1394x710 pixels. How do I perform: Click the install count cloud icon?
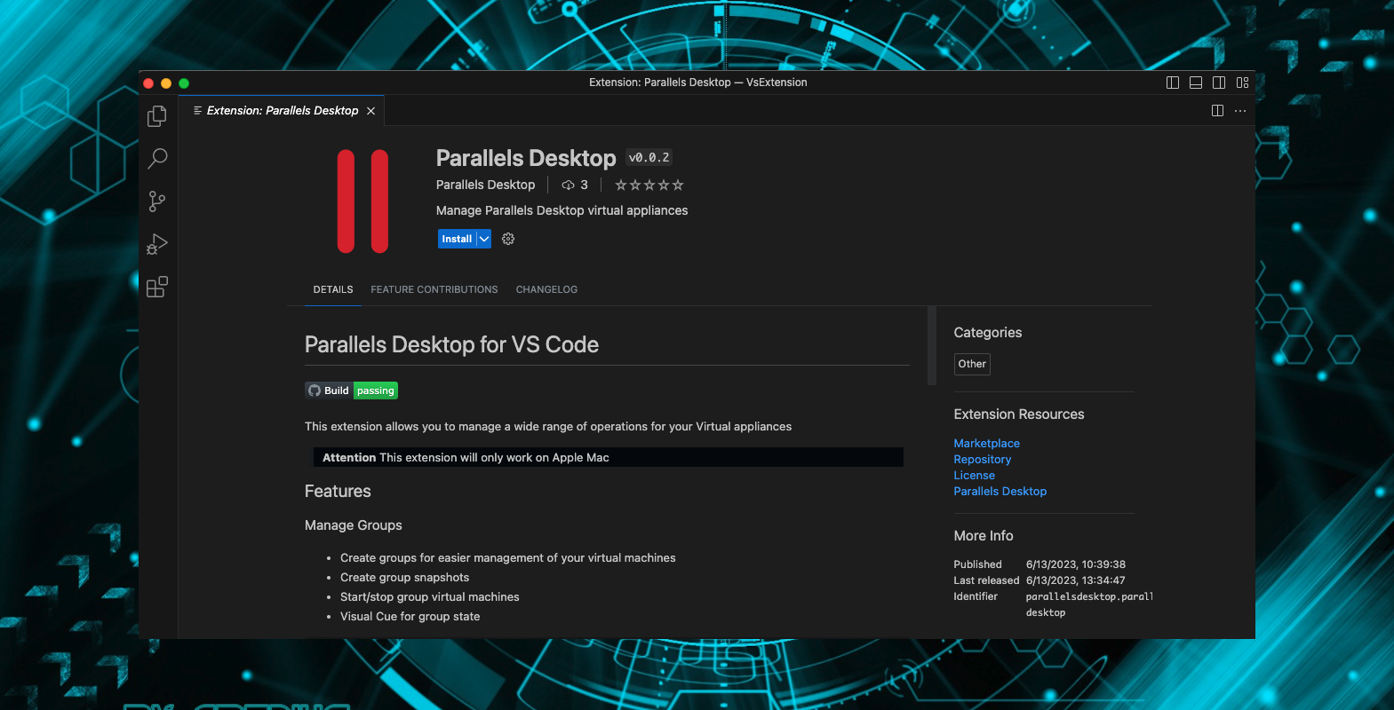pyautogui.click(x=568, y=185)
